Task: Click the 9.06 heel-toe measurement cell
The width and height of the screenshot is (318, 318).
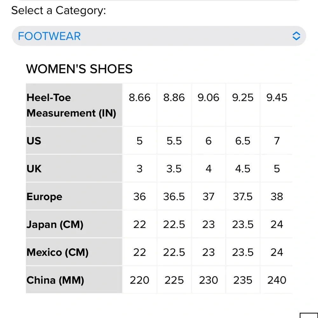Action: coord(209,105)
